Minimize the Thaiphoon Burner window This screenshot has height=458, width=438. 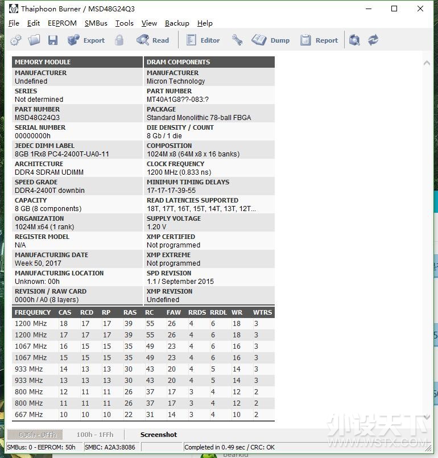click(x=369, y=9)
